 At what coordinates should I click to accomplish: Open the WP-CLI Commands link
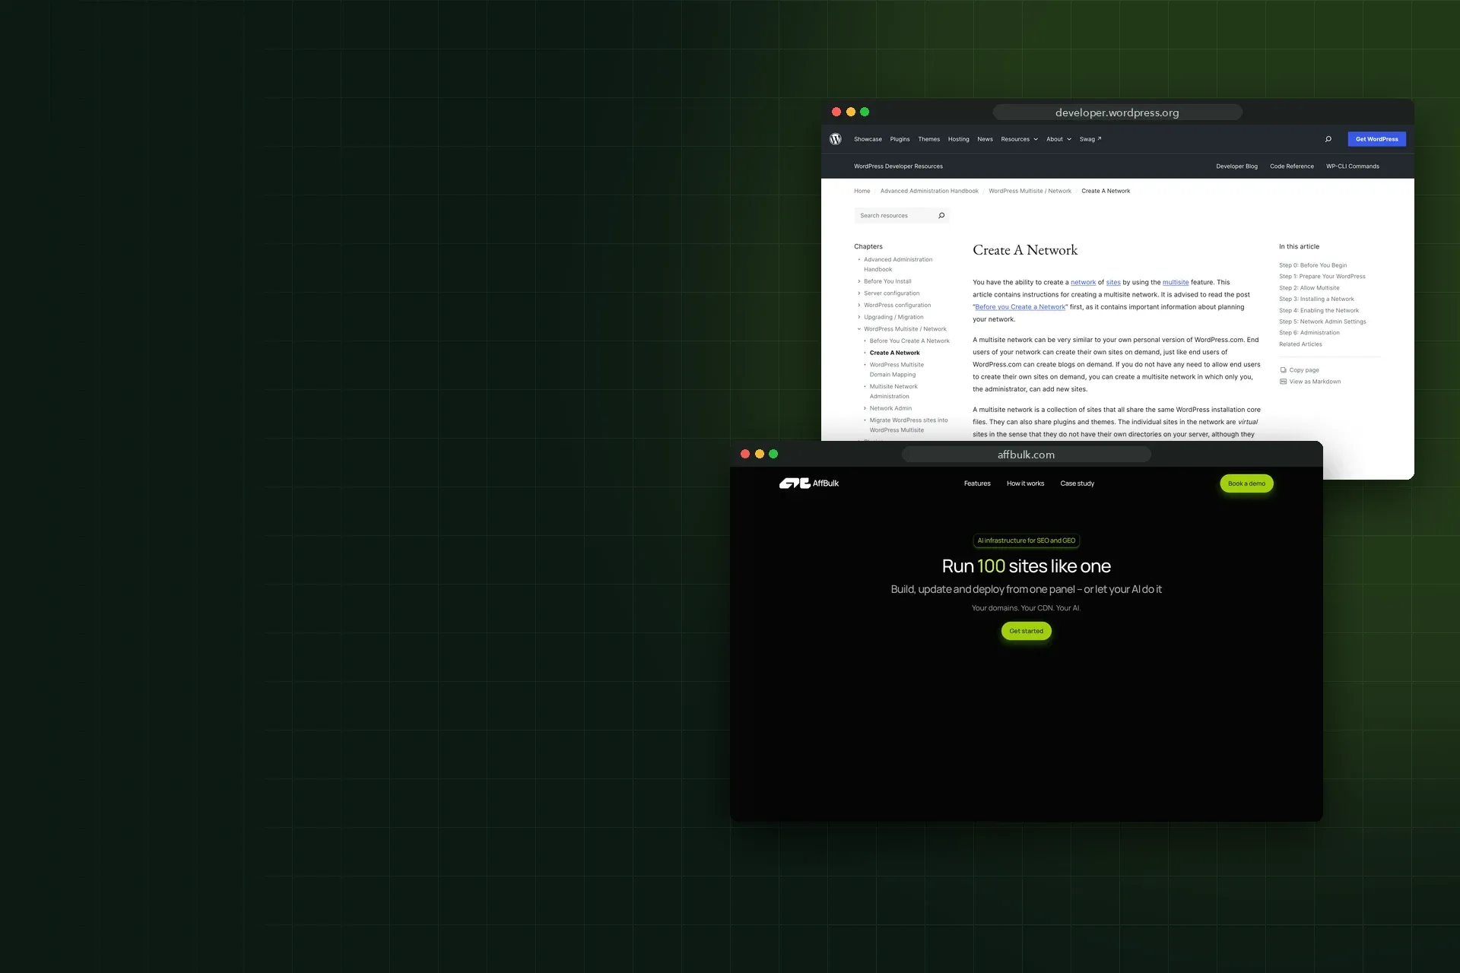pos(1352,166)
